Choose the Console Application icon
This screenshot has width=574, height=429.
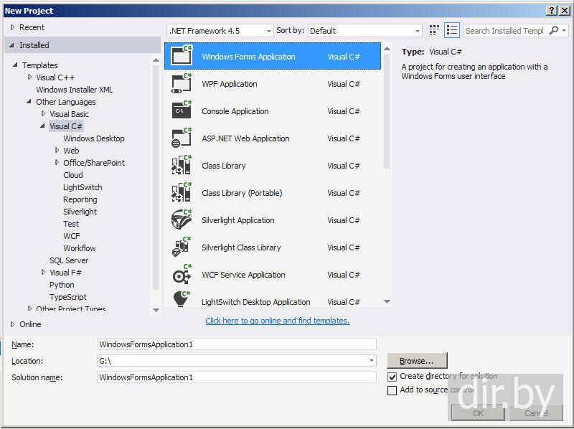[x=182, y=111]
